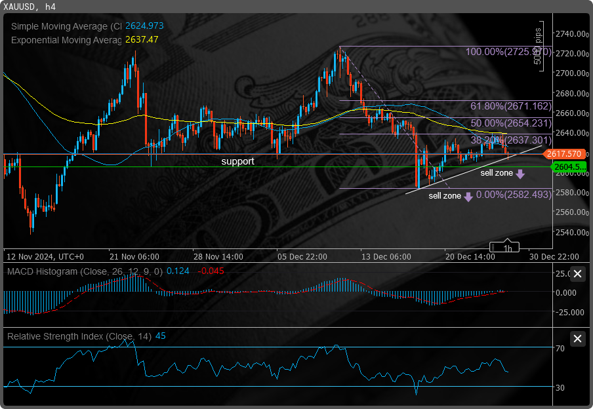The image size is (593, 409).
Task: Select the green 2604.5 price tag
Action: click(569, 166)
